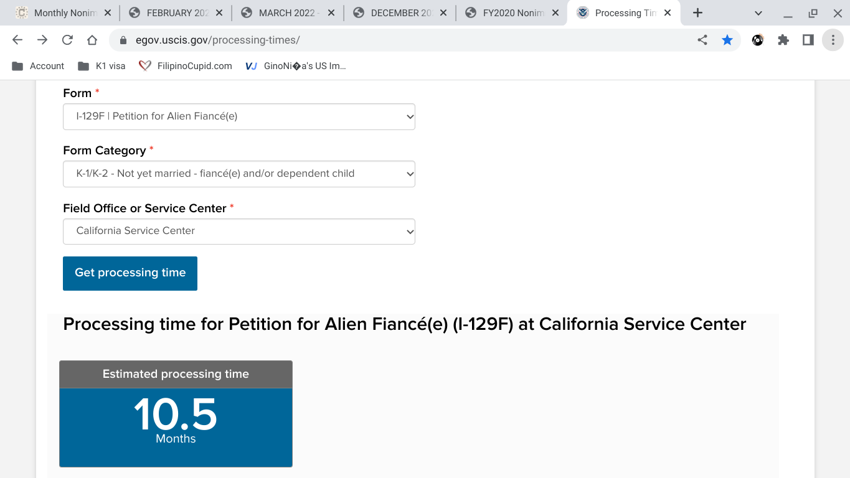850x478 pixels.
Task: Open the side panel icon
Action: (x=808, y=40)
